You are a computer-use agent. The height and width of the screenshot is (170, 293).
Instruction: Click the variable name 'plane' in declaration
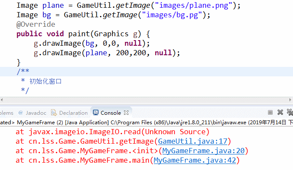pos(53,6)
